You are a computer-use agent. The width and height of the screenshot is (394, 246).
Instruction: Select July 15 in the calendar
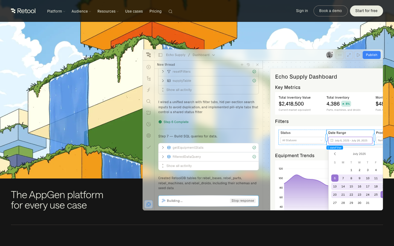[351, 186]
